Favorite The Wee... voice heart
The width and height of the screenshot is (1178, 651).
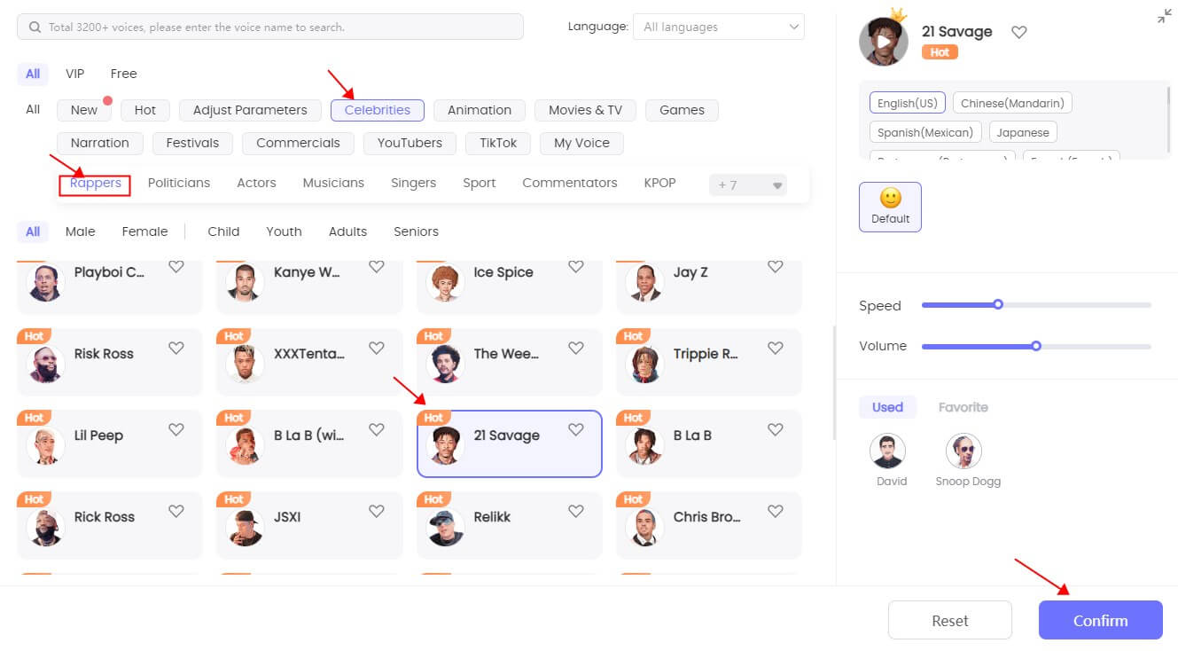(576, 348)
